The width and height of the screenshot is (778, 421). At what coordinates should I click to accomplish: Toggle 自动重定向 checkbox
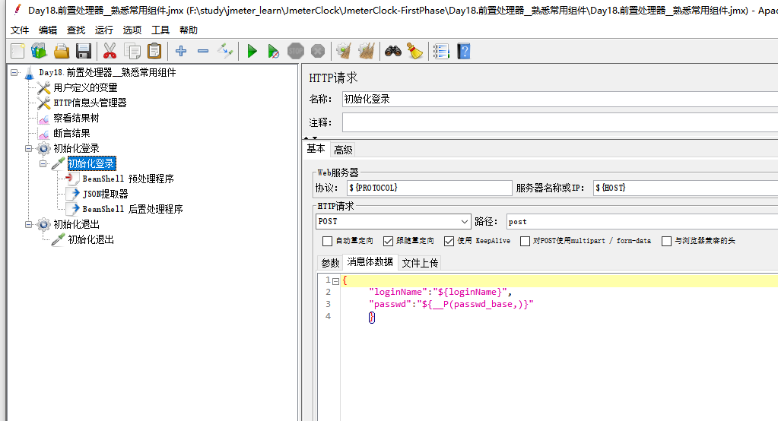tap(327, 241)
